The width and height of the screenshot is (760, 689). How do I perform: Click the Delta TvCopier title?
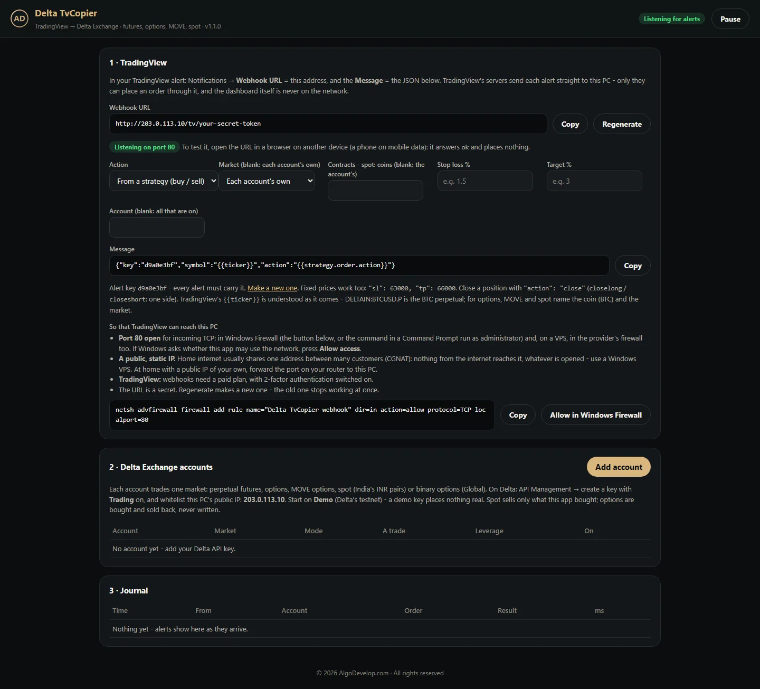click(66, 13)
